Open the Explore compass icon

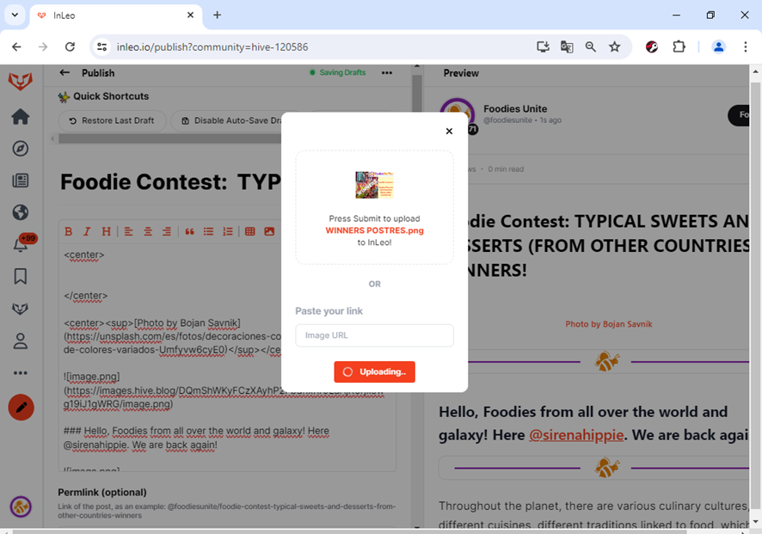[x=21, y=149]
